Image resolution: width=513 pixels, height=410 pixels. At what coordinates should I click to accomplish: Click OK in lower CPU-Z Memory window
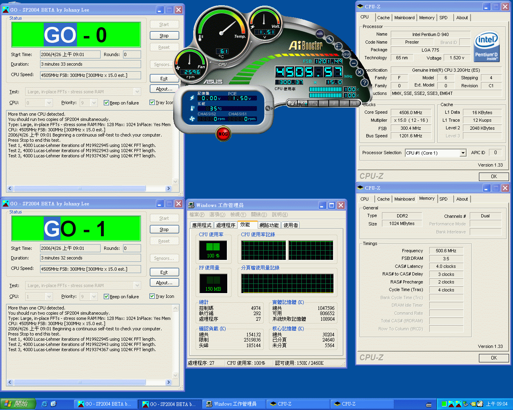click(494, 358)
